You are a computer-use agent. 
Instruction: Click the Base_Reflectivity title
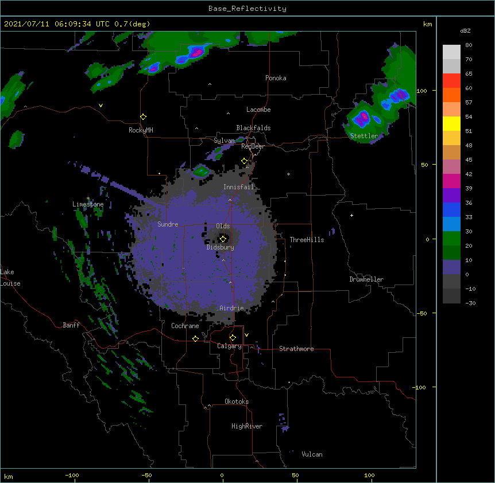coord(247,9)
